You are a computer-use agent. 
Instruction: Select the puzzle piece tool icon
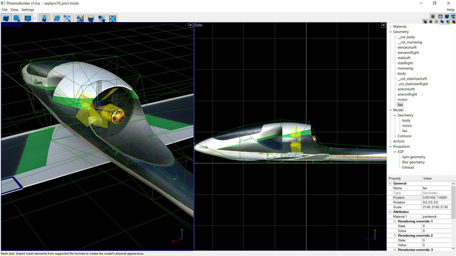[57, 18]
